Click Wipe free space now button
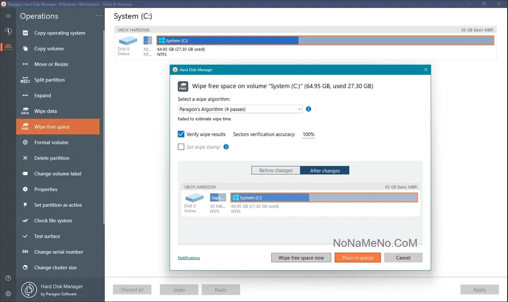The height and width of the screenshot is (302, 508). [x=301, y=258]
